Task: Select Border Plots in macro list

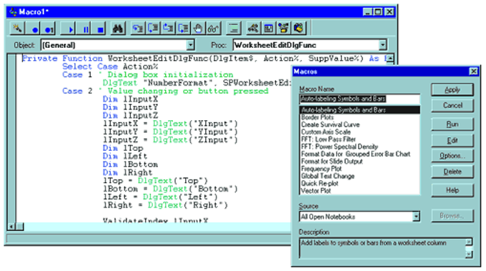Action: (317, 117)
